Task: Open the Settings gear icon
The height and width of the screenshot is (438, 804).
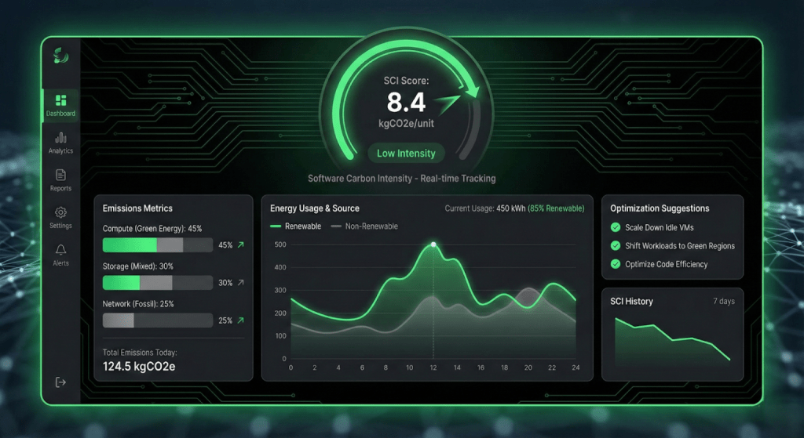Action: (x=61, y=212)
